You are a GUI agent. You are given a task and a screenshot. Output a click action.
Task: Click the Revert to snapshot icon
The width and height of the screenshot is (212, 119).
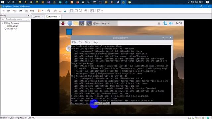[x=60, y=11]
